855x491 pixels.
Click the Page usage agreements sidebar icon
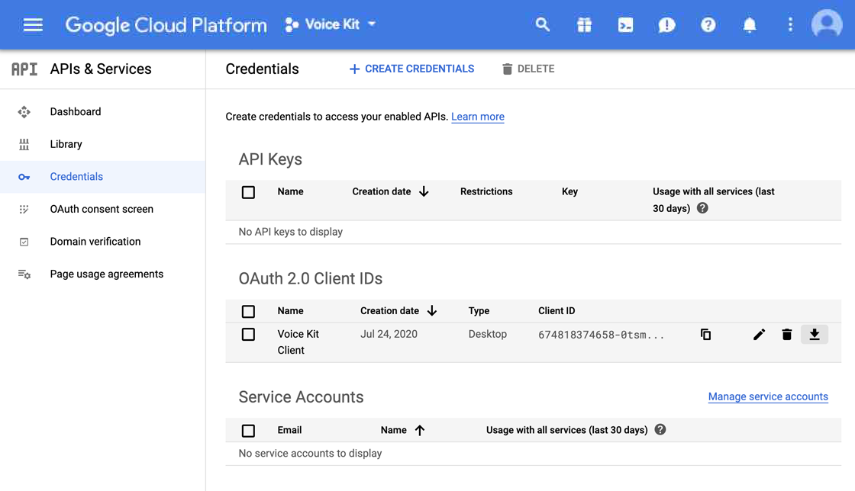click(24, 274)
